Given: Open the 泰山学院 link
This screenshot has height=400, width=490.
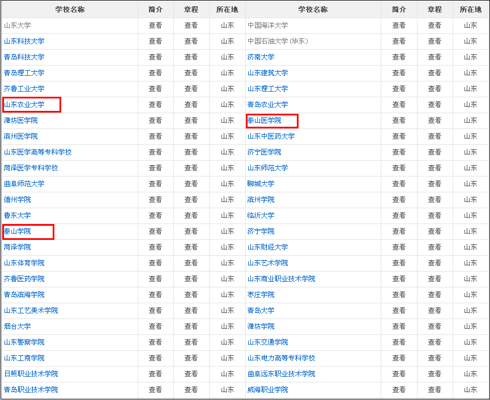Looking at the screenshot, I should [x=17, y=231].
